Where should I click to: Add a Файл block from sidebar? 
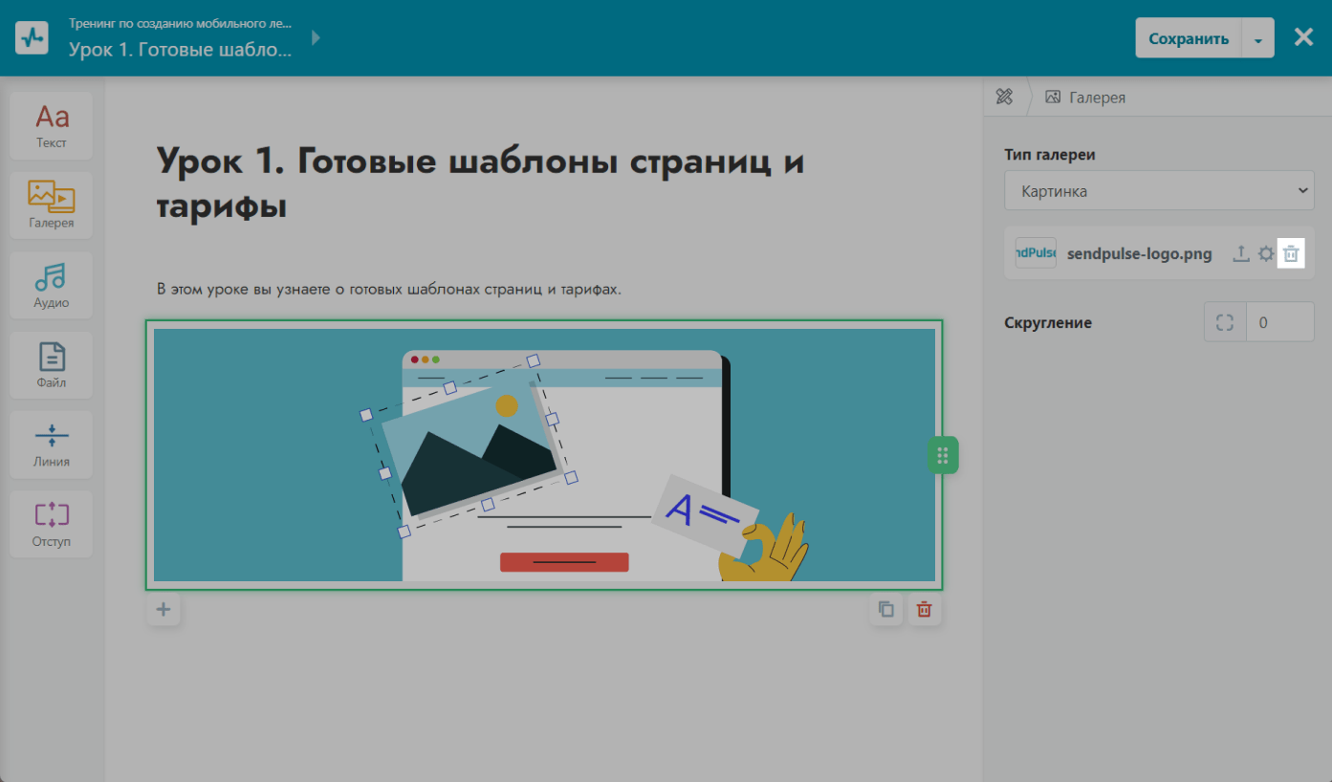coord(52,364)
